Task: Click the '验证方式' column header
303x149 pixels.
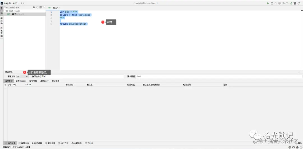Action: pyautogui.click(x=131, y=85)
